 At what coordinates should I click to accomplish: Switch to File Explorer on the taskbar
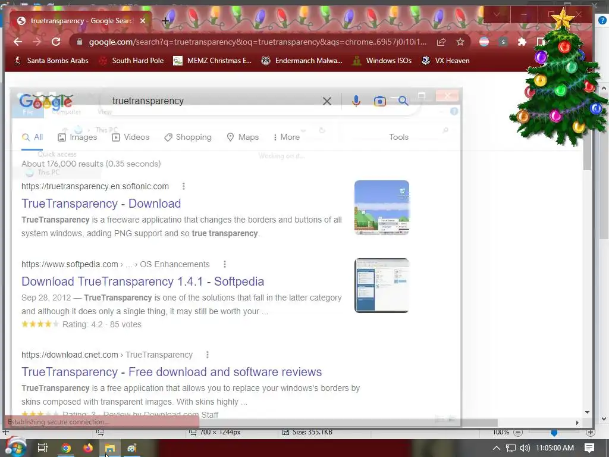click(x=110, y=448)
